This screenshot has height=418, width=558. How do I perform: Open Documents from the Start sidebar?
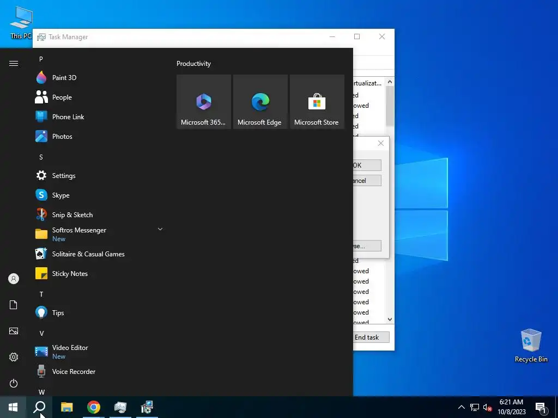point(14,305)
